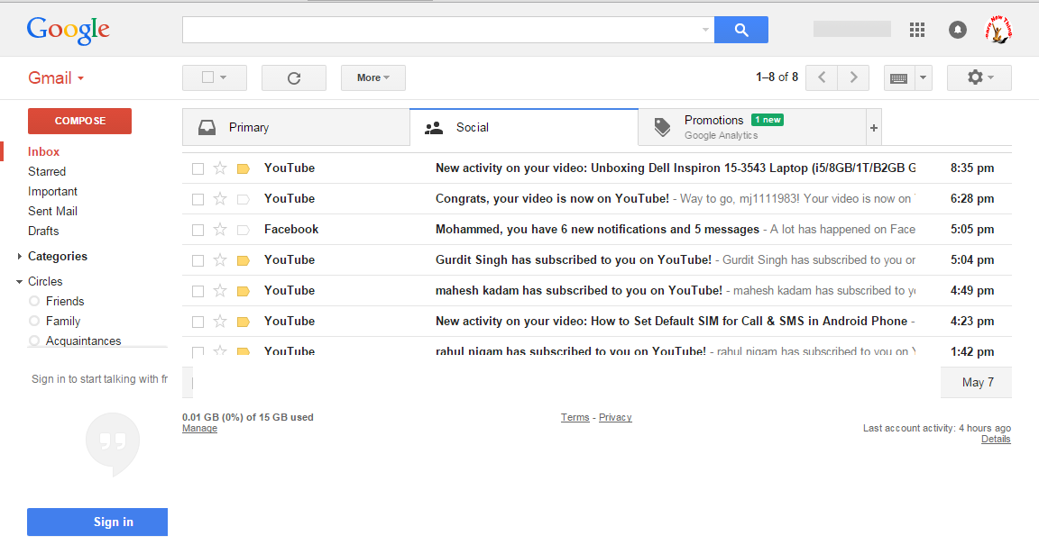Open the account profile picture
Viewport: 1039px width, 545px height.
tap(998, 30)
